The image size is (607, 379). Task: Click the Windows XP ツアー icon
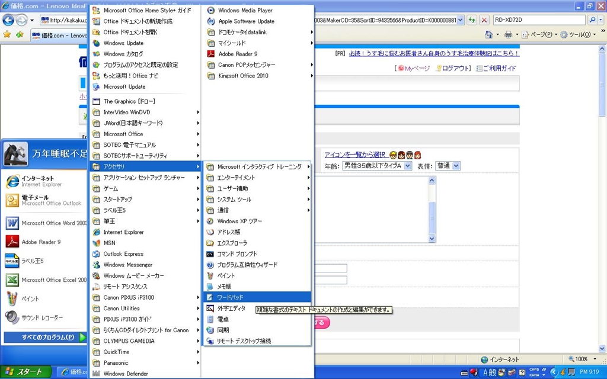pos(210,221)
